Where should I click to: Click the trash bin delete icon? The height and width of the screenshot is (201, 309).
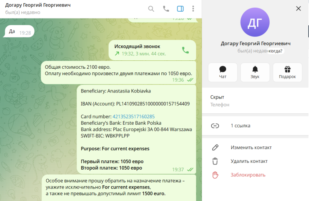[215, 161]
